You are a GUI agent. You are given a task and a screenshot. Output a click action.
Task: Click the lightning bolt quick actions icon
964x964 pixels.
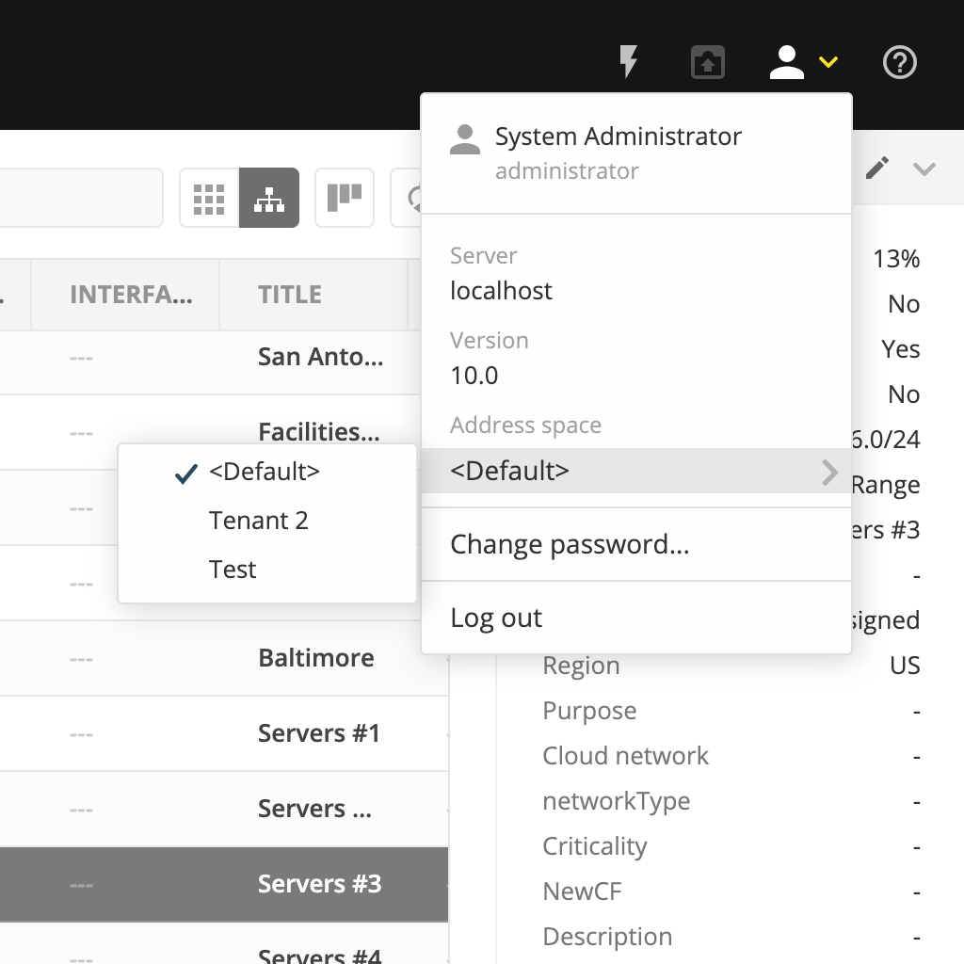(628, 63)
